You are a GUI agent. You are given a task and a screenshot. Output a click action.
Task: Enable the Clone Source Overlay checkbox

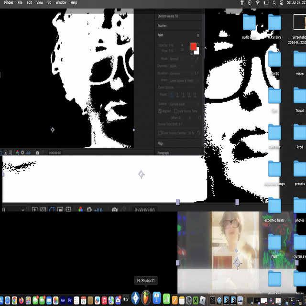pyautogui.click(x=160, y=133)
